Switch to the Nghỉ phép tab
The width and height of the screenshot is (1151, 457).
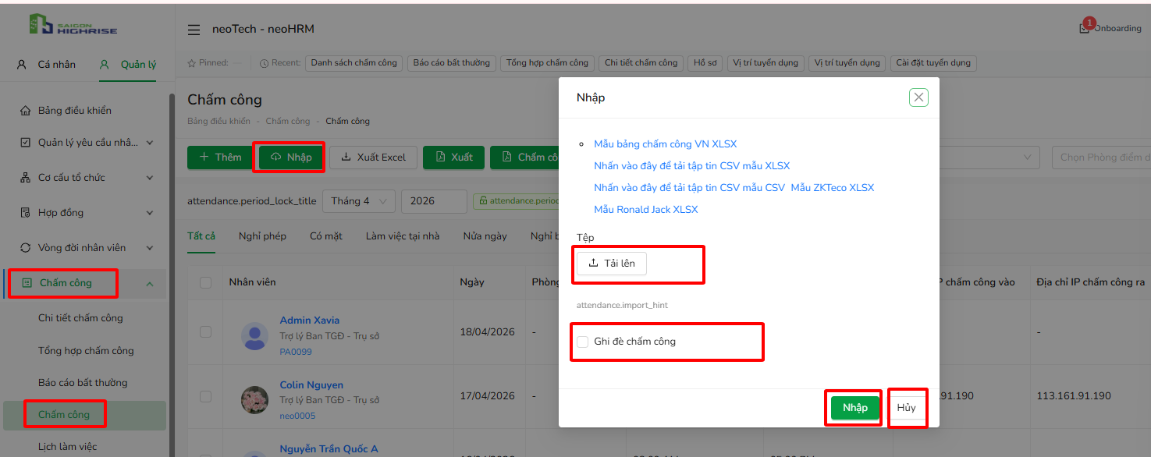coord(262,236)
